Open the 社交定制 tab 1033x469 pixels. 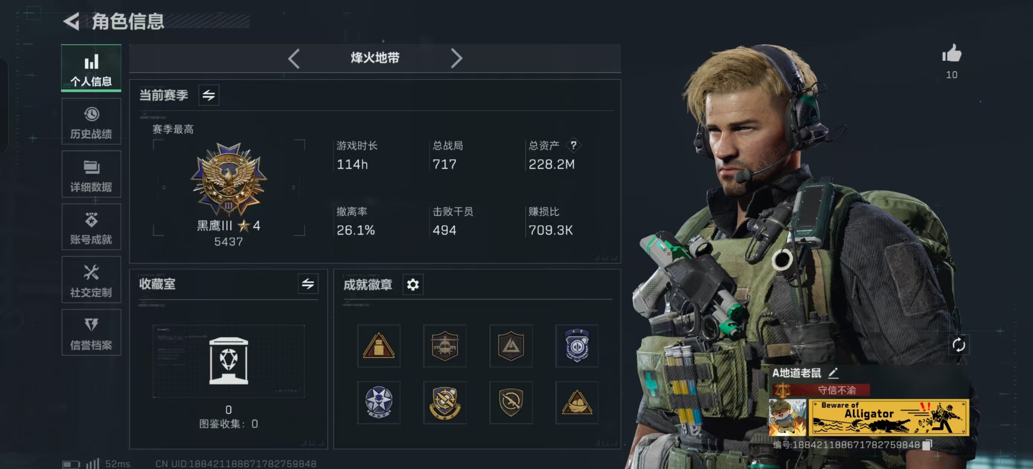(91, 280)
